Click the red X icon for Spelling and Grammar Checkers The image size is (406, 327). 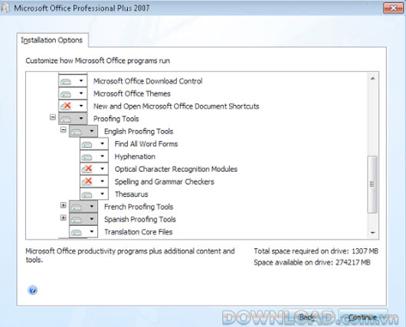pyautogui.click(x=87, y=181)
